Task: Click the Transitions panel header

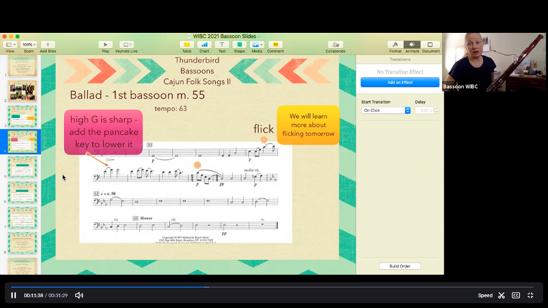Action: click(x=400, y=59)
